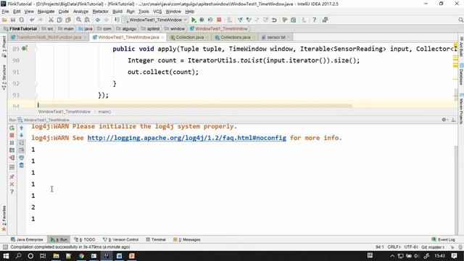Toggle tool windows corner button in status bar
Image resolution: width=464 pixels, height=261 pixels.
coord(5,246)
